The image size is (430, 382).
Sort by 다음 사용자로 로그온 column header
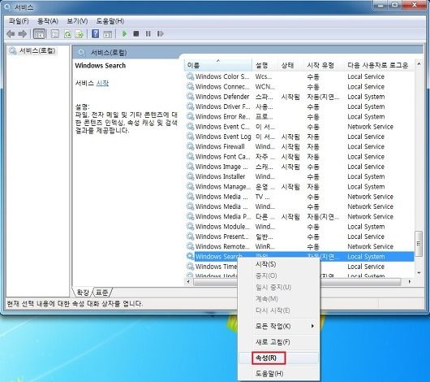[x=379, y=65]
